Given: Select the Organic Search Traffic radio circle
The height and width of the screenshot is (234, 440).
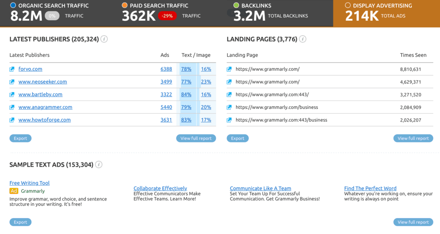Looking at the screenshot, I should 13,5.
